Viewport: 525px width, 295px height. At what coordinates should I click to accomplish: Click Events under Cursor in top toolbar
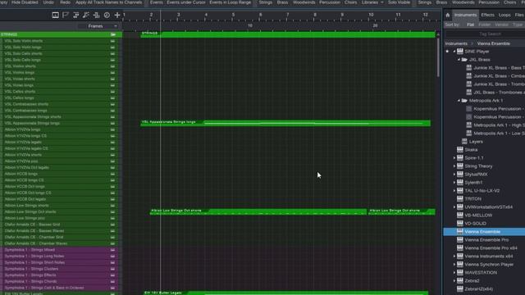[x=186, y=2]
